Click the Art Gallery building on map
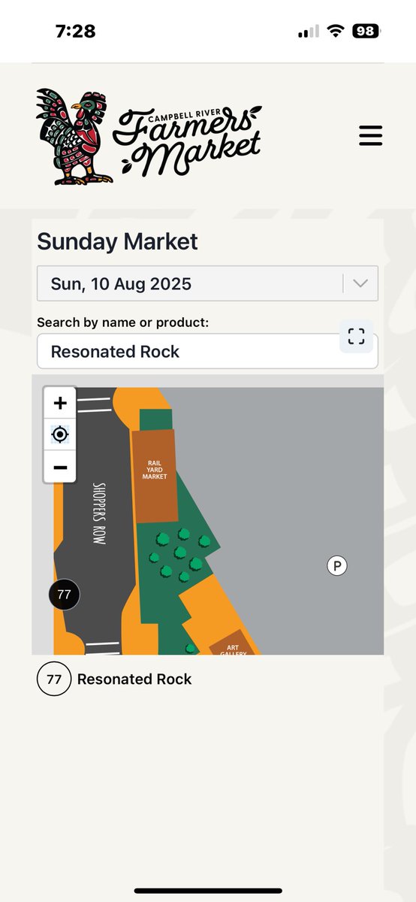Viewport: 416px width, 902px height. tap(234, 643)
